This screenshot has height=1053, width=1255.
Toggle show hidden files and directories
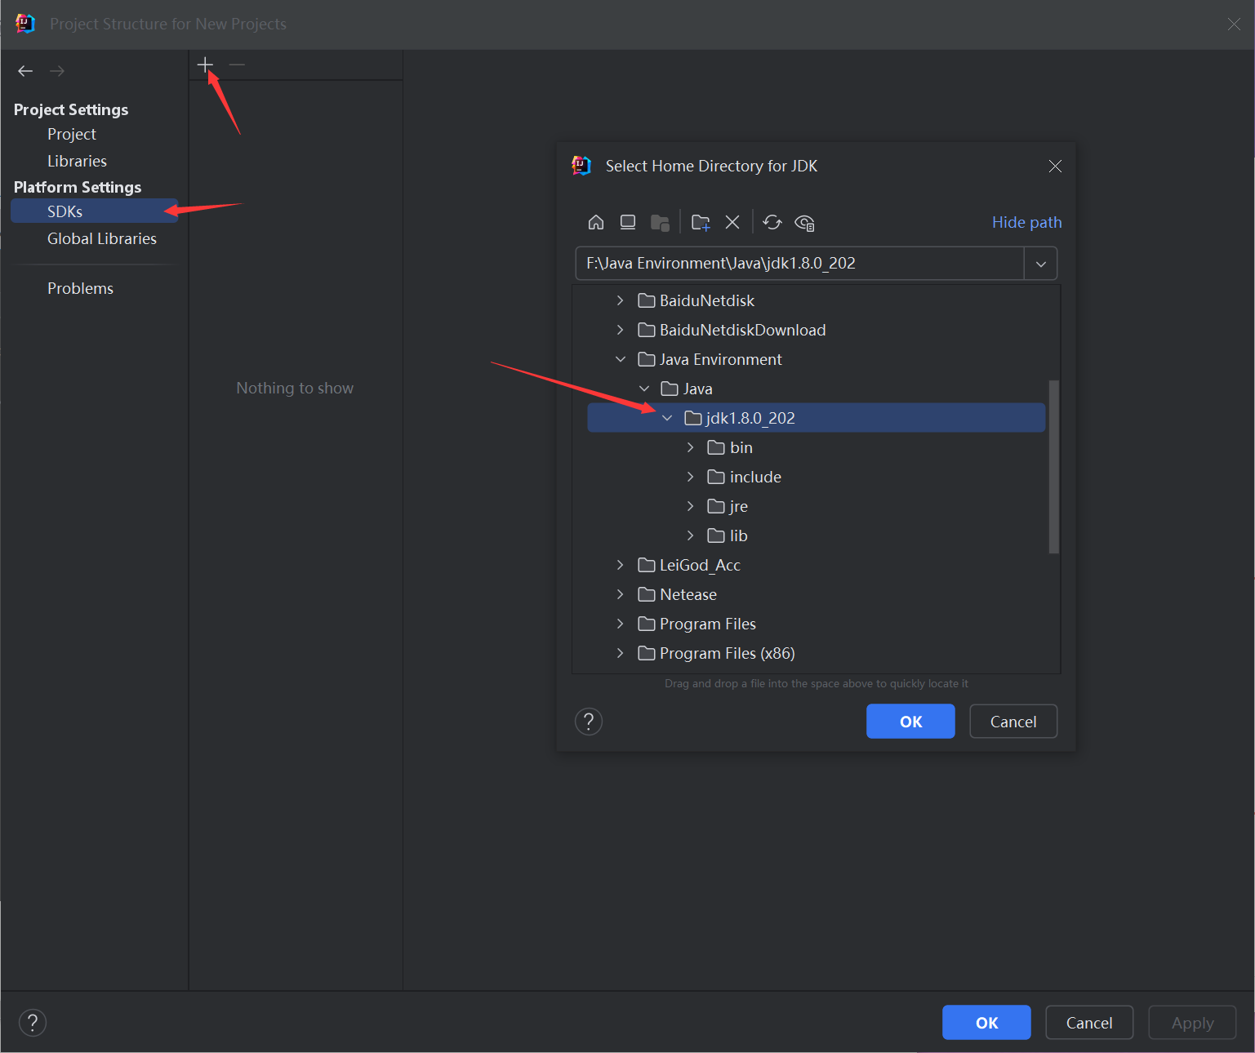(804, 222)
